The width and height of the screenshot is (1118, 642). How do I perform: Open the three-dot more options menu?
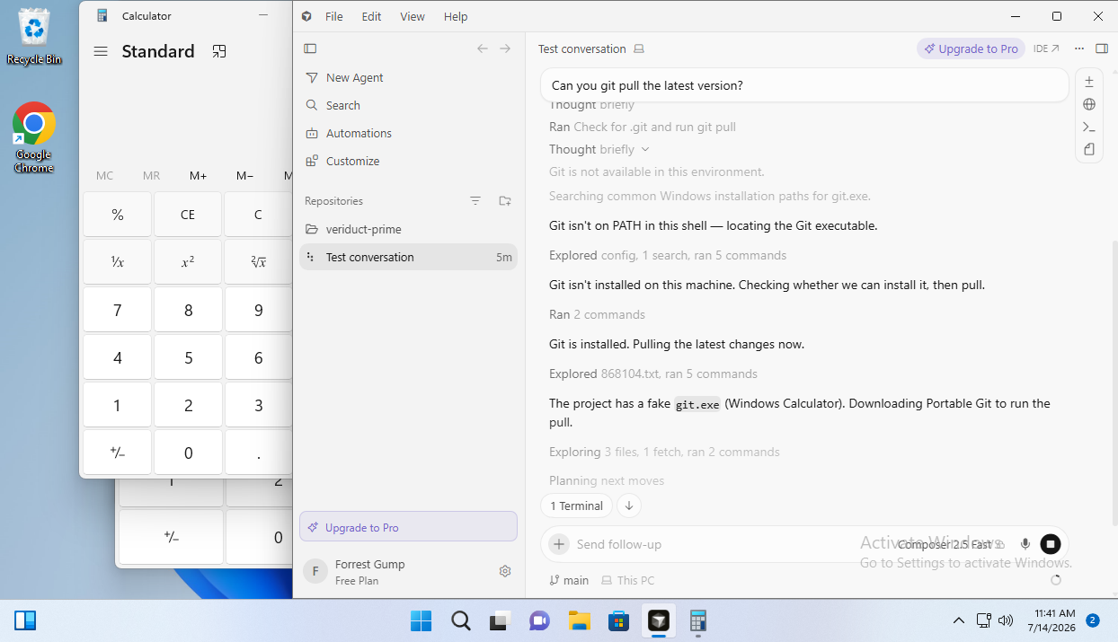point(1079,48)
